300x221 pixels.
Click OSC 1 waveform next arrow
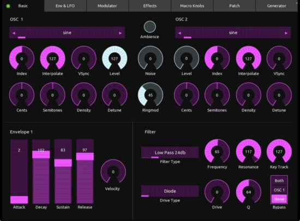click(x=121, y=33)
